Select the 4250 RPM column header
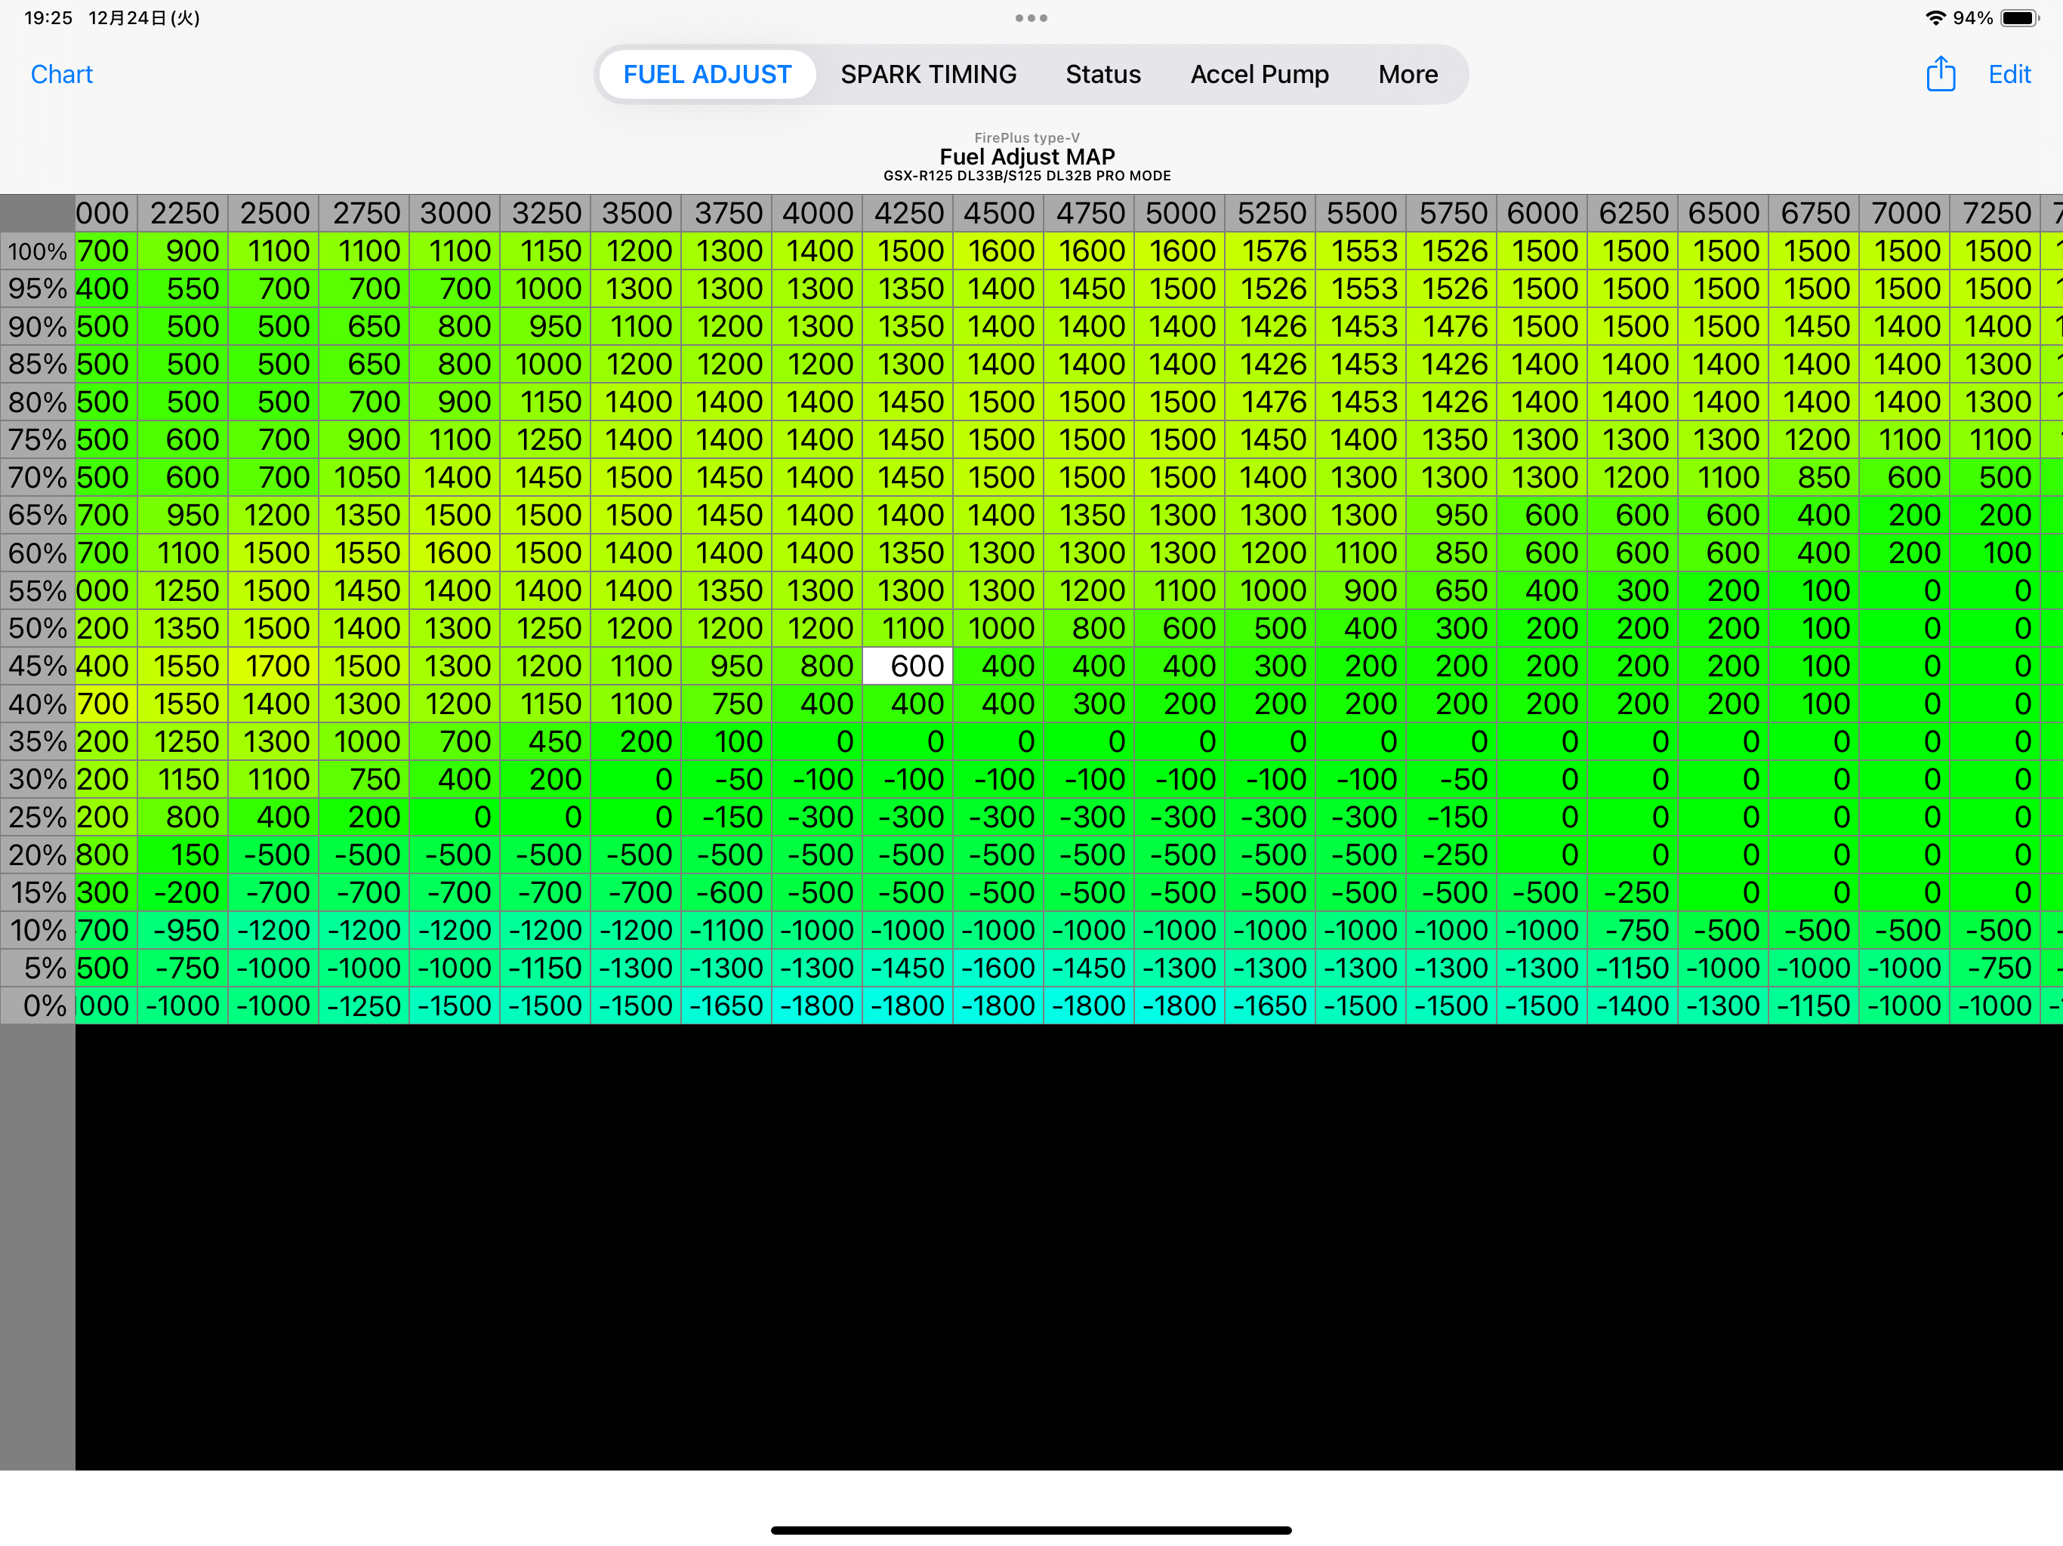 [x=908, y=214]
